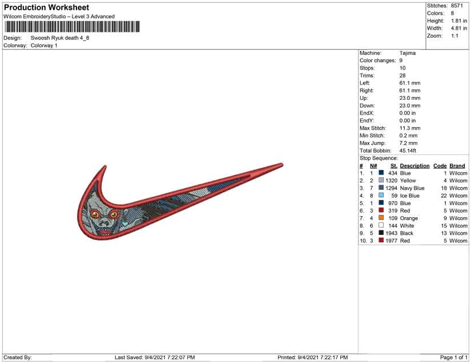Click the Stitches count 8571
Image resolution: width=471 pixels, height=362 pixels.
click(x=457, y=6)
